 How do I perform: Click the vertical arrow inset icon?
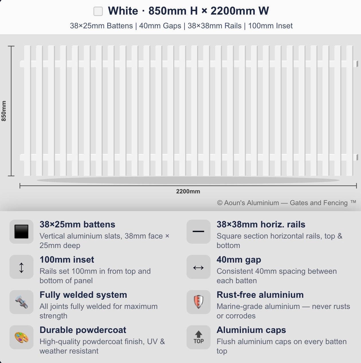pos(21,267)
